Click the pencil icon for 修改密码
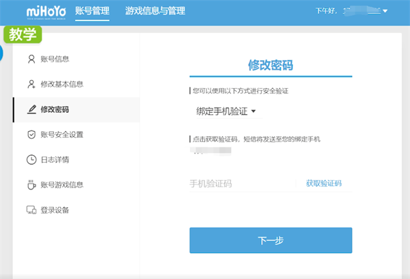Viewport: 410px width, 279px height. click(31, 109)
